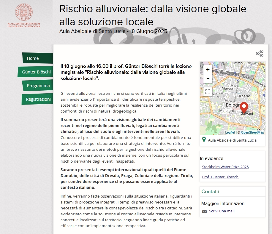Click the red location marker on map

click(x=244, y=108)
